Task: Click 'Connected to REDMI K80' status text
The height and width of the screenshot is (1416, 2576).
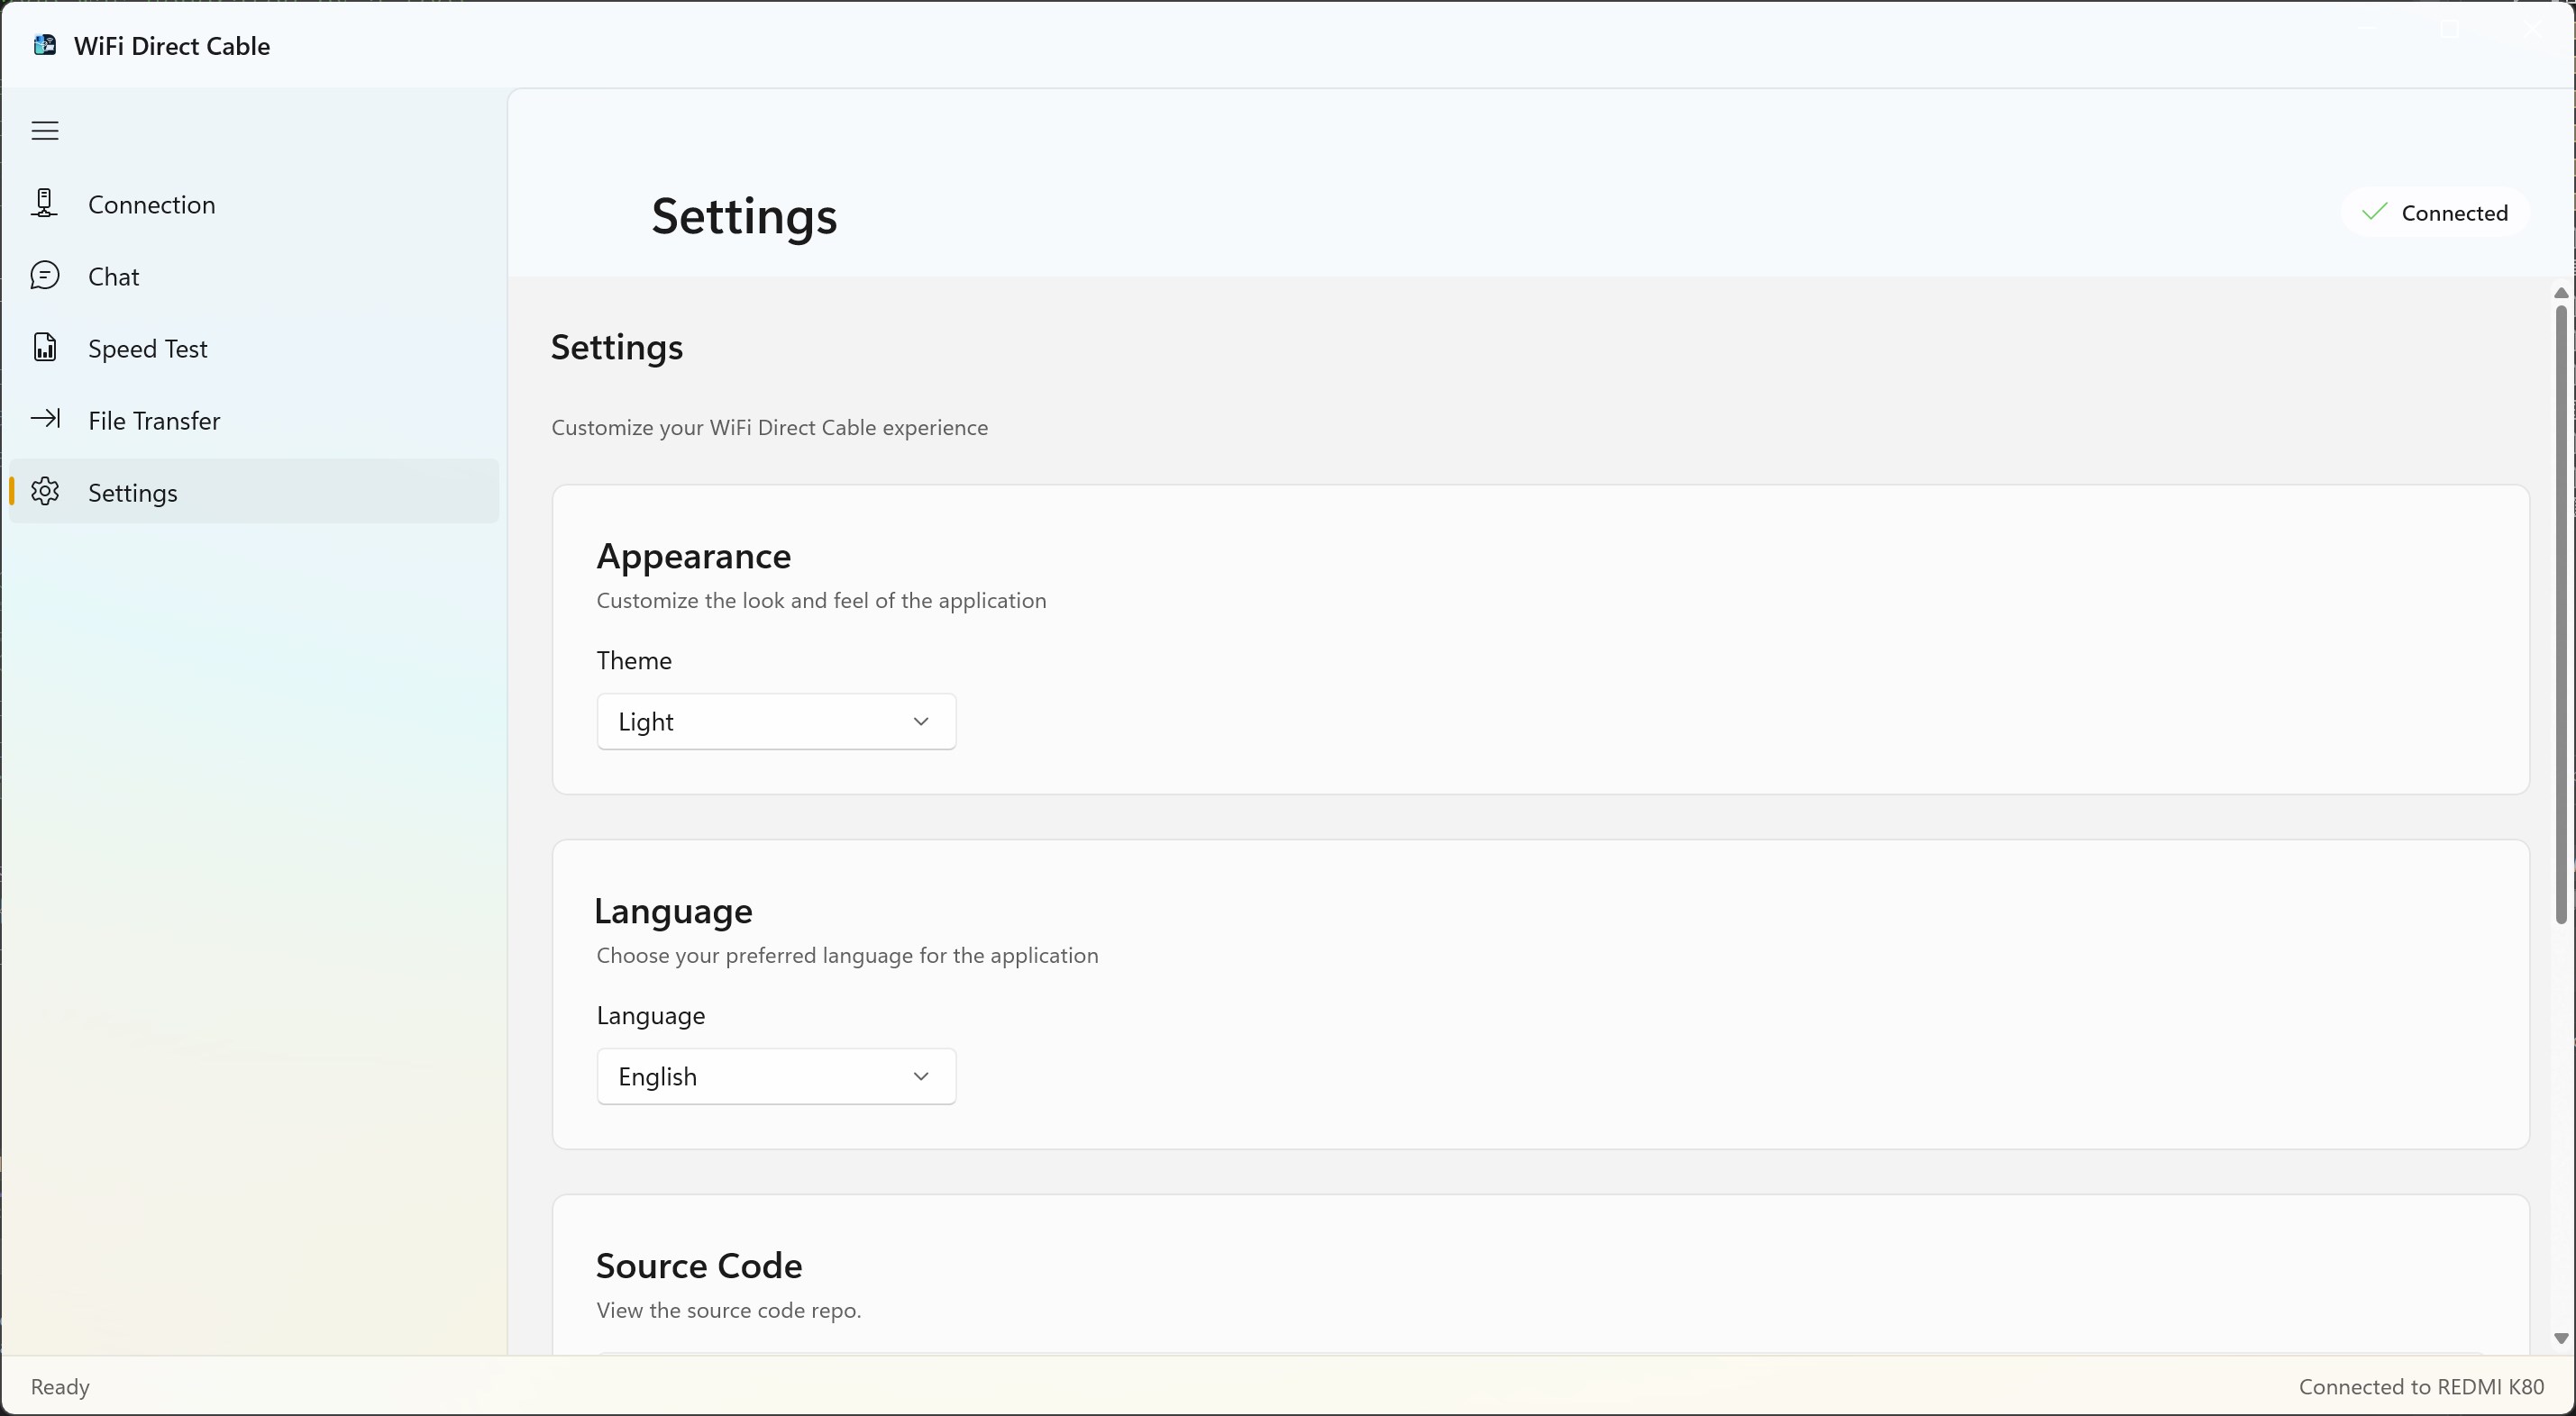Action: click(x=2421, y=1387)
